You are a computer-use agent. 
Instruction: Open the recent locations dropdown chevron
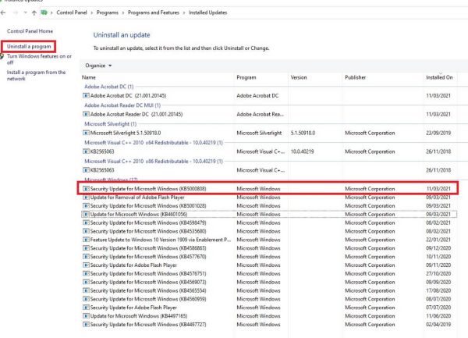pos(26,13)
